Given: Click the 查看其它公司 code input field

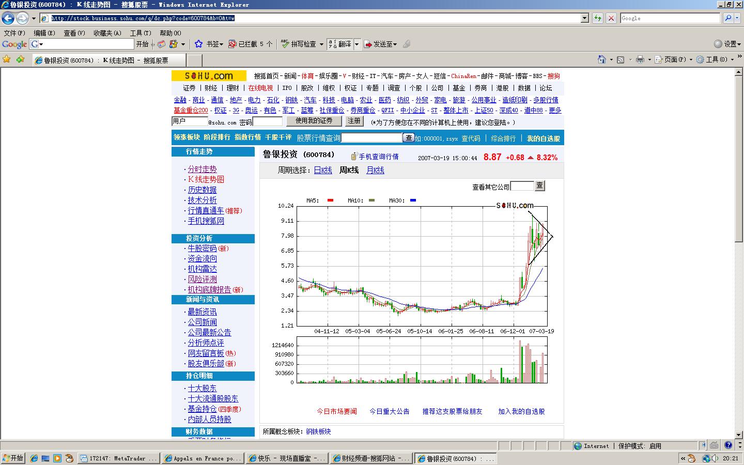Looking at the screenshot, I should (x=522, y=186).
